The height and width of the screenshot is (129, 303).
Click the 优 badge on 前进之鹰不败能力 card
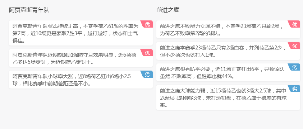[x=294, y=24]
